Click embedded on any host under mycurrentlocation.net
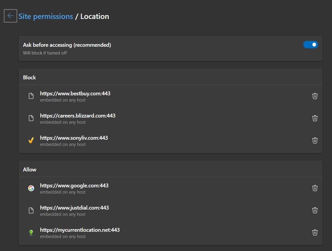This screenshot has height=251, width=332. coord(63,236)
